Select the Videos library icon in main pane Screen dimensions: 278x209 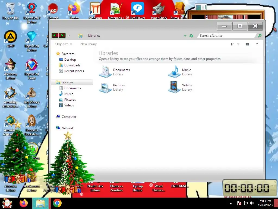[x=174, y=87]
